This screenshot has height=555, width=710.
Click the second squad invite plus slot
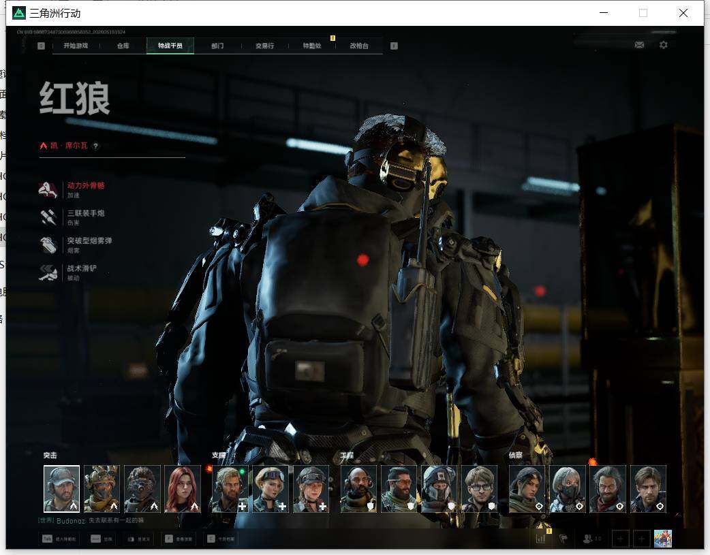coord(641,539)
